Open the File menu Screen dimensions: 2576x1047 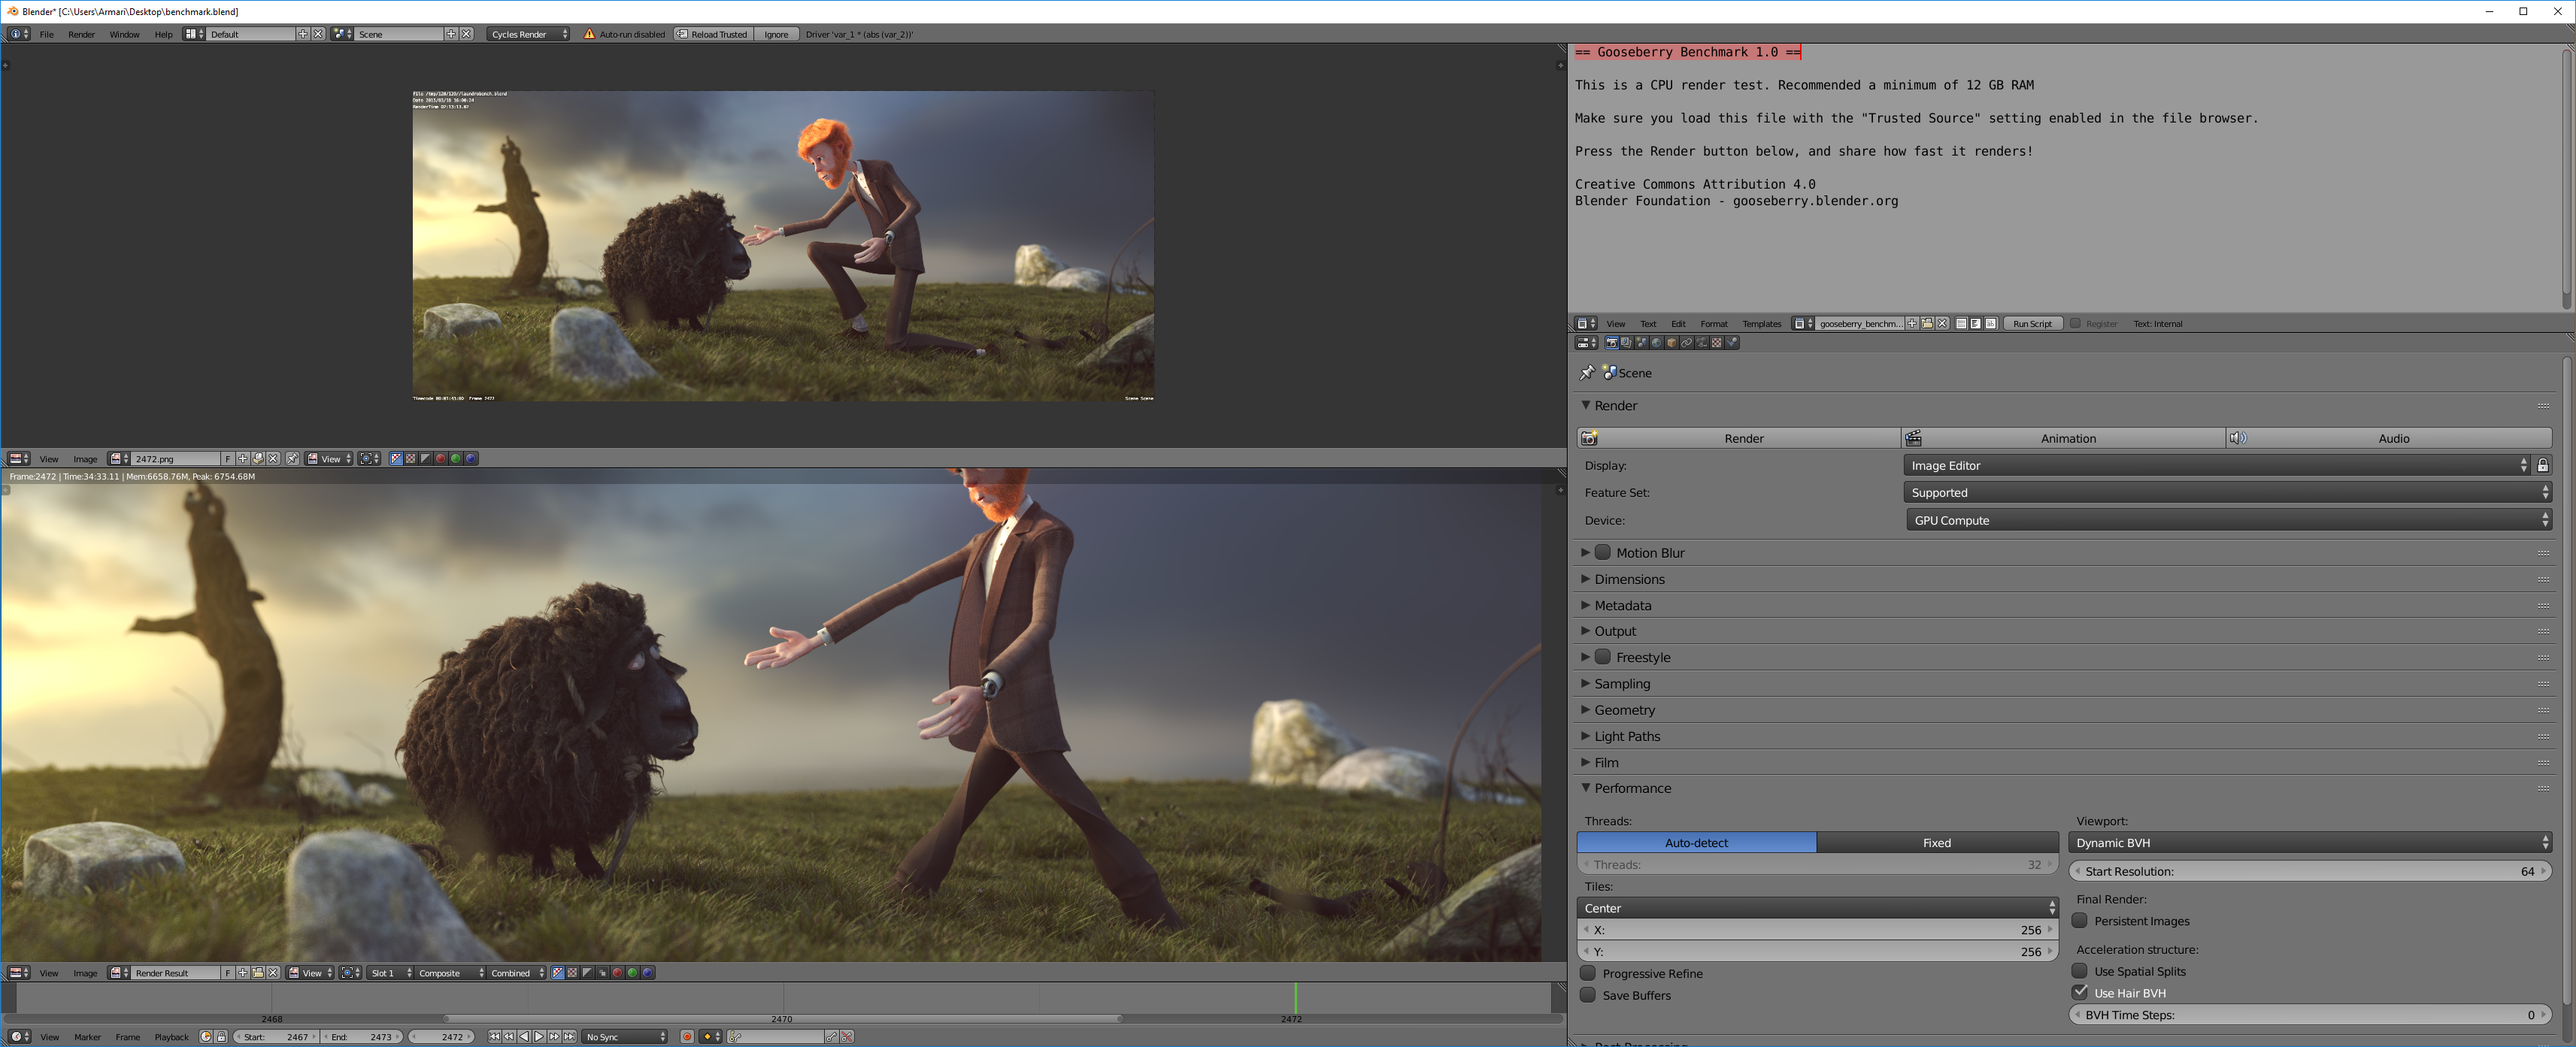46,34
